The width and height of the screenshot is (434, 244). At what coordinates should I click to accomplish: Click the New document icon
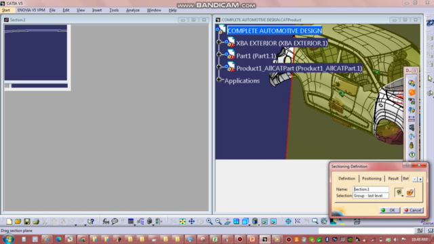click(x=9, y=222)
